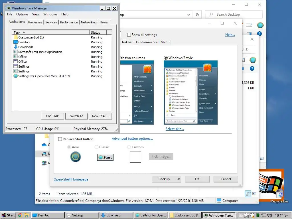Image resolution: width=292 pixels, height=219 pixels.
Task: Expand the explorer address bar history chevron
Action: 189,15
